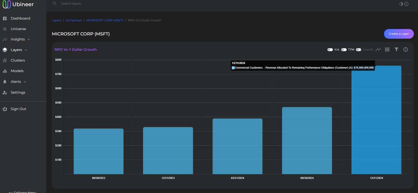Click the RPO YoY Dollar Growth breadcrumb text

pos(145,20)
